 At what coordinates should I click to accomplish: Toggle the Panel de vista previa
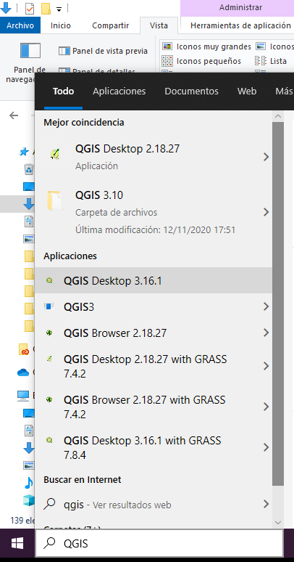click(x=103, y=51)
